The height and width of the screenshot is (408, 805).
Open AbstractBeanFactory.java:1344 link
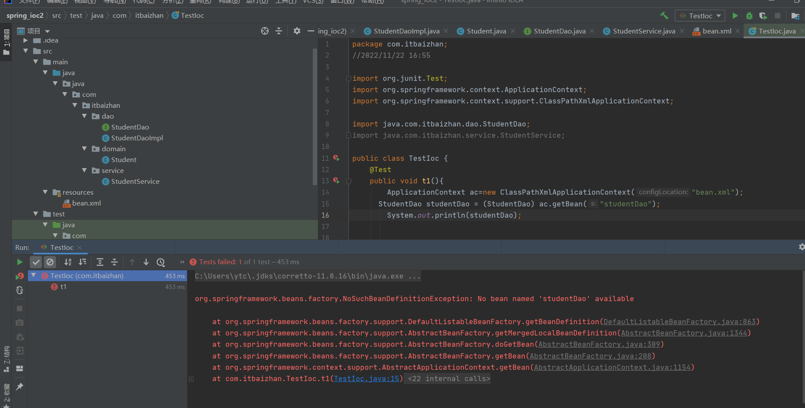tap(684, 333)
